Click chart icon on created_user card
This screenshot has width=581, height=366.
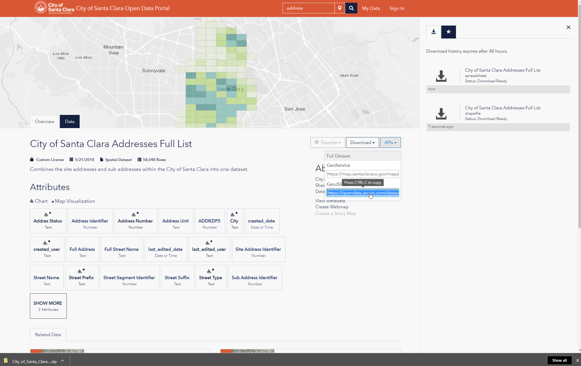tap(45, 243)
